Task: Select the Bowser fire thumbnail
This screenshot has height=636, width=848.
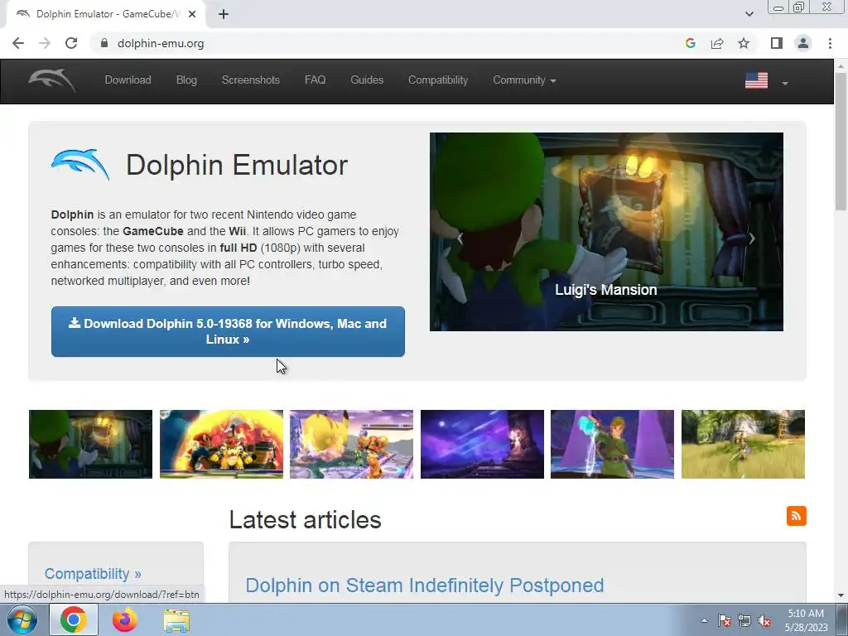Action: pos(221,444)
